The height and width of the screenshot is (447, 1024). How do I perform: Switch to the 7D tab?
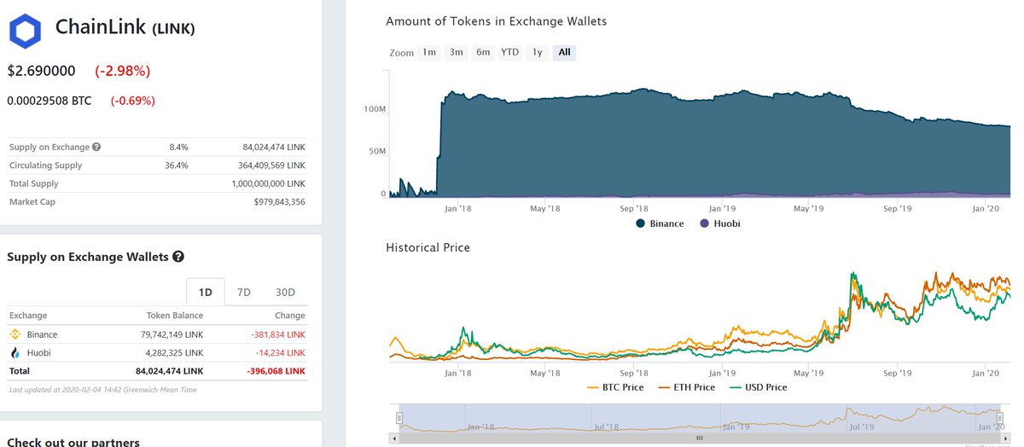tap(244, 292)
